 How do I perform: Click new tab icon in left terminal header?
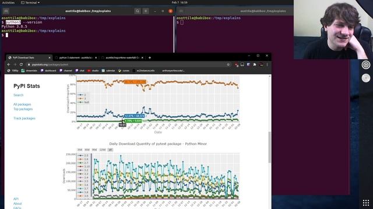(6, 11)
